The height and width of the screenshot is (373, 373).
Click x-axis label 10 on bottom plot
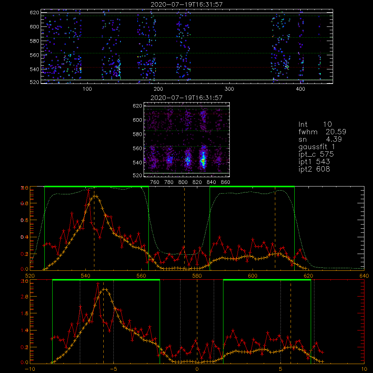pos(364,369)
